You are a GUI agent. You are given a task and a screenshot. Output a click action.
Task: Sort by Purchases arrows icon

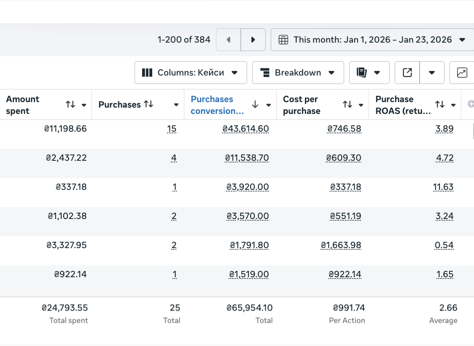click(x=148, y=104)
